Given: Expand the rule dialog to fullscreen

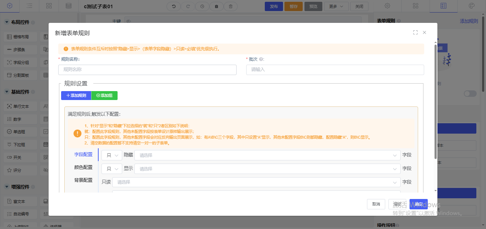Looking at the screenshot, I should pos(415,33).
